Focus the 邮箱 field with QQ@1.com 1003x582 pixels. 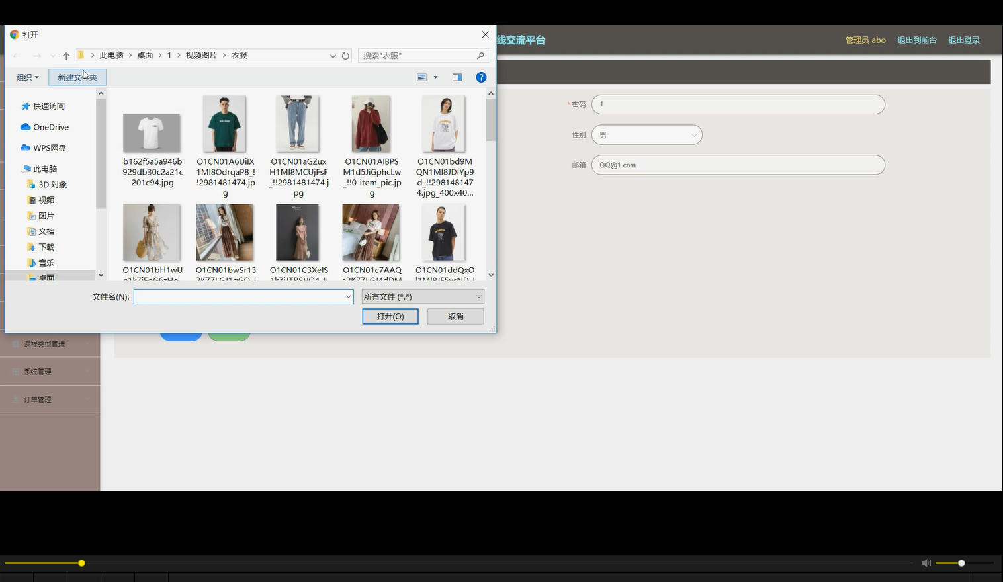[738, 165]
